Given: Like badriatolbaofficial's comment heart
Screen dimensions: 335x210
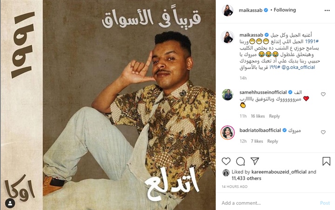Looking at the screenshot, I should click(323, 132).
